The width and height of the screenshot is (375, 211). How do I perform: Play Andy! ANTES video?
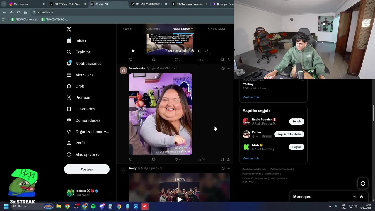point(180,199)
